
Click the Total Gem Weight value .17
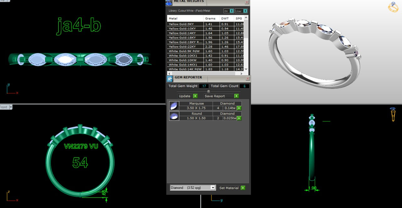(x=204, y=86)
